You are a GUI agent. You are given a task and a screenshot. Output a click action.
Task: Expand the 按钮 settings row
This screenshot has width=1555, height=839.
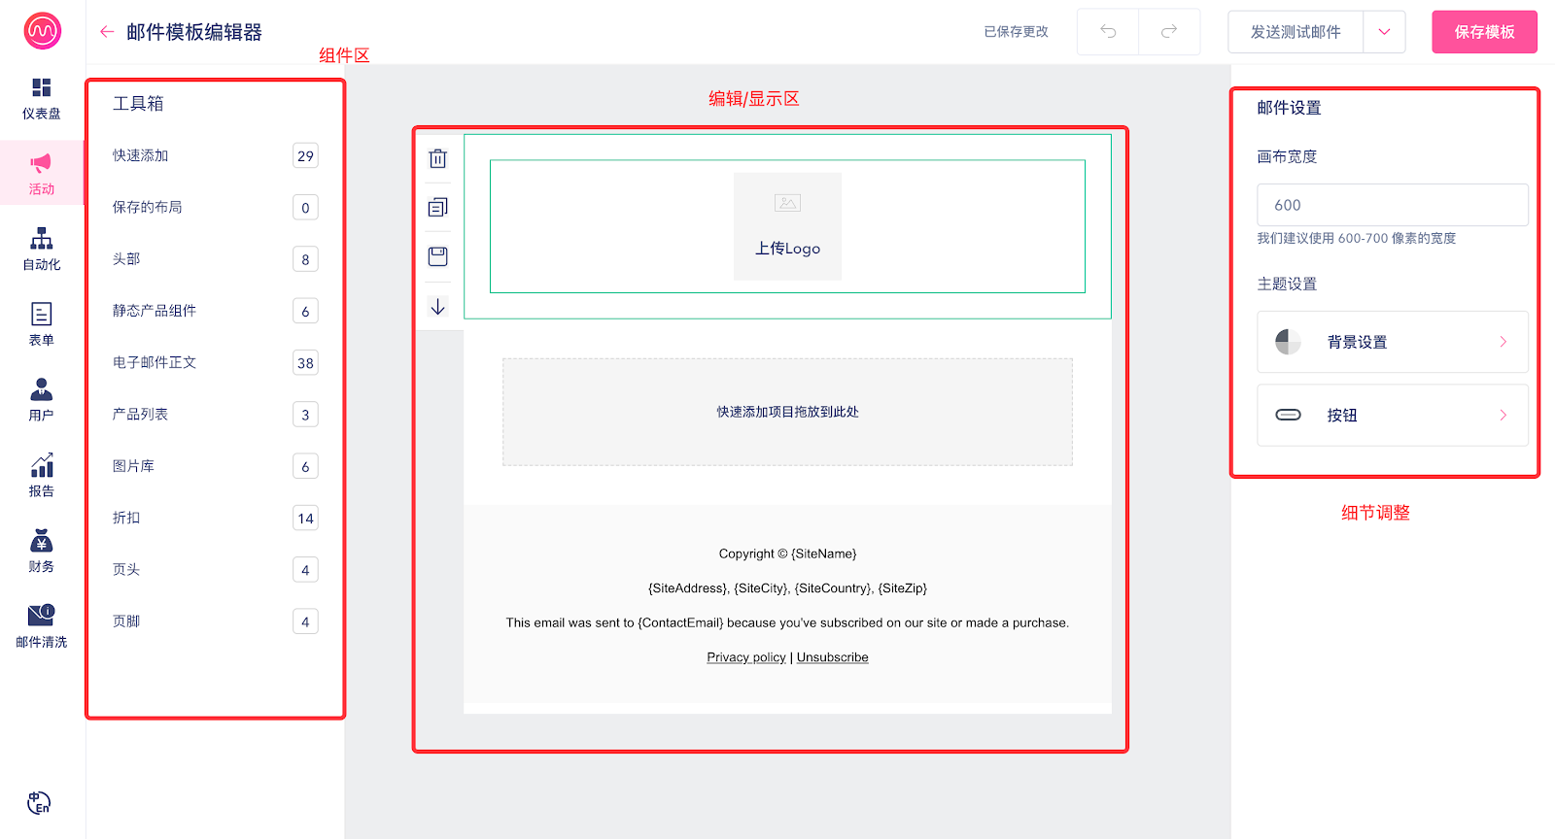click(1392, 416)
